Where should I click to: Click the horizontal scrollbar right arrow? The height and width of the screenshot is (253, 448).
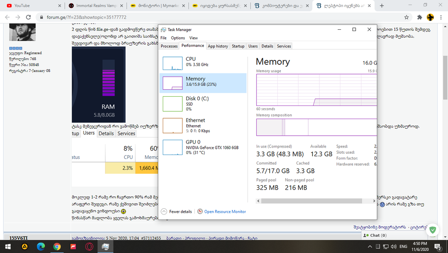pyautogui.click(x=374, y=201)
